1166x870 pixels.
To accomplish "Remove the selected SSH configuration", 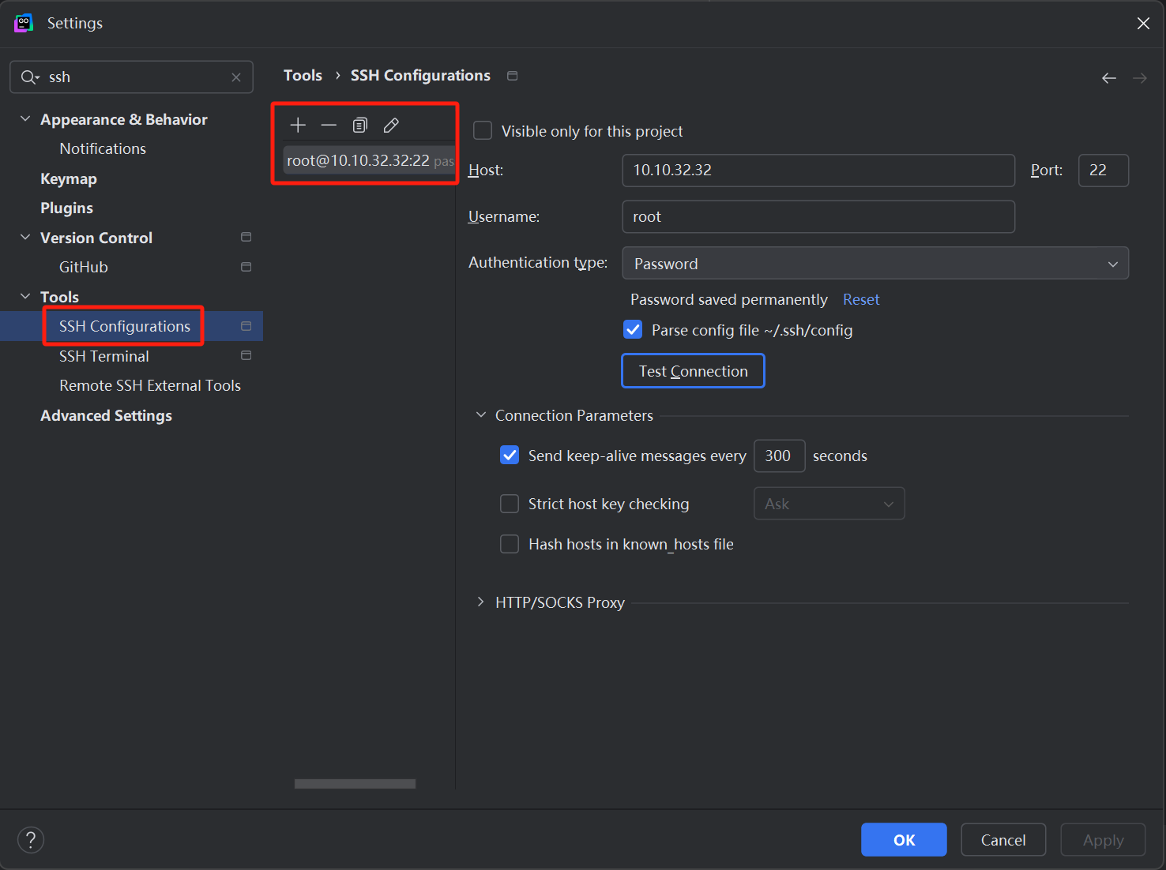I will 329,125.
